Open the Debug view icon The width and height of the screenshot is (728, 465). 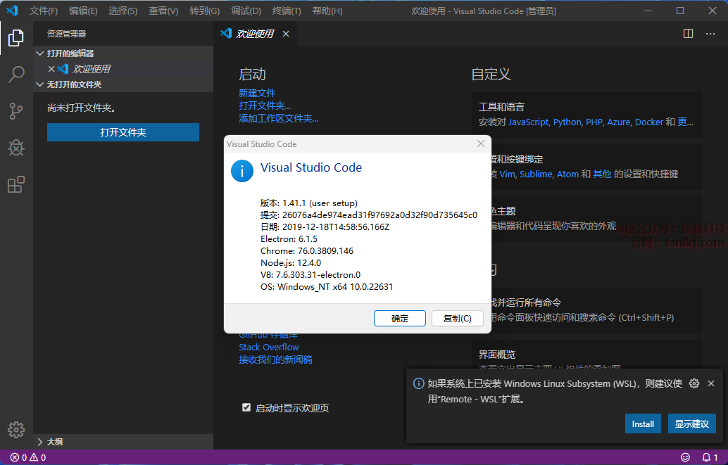click(x=16, y=148)
